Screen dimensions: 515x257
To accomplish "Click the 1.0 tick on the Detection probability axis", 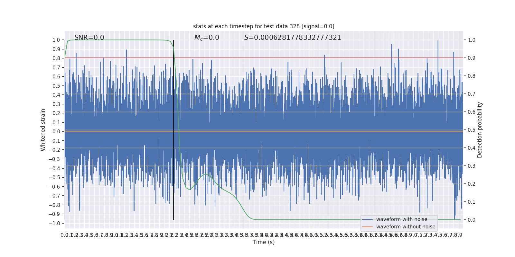I will [472, 40].
